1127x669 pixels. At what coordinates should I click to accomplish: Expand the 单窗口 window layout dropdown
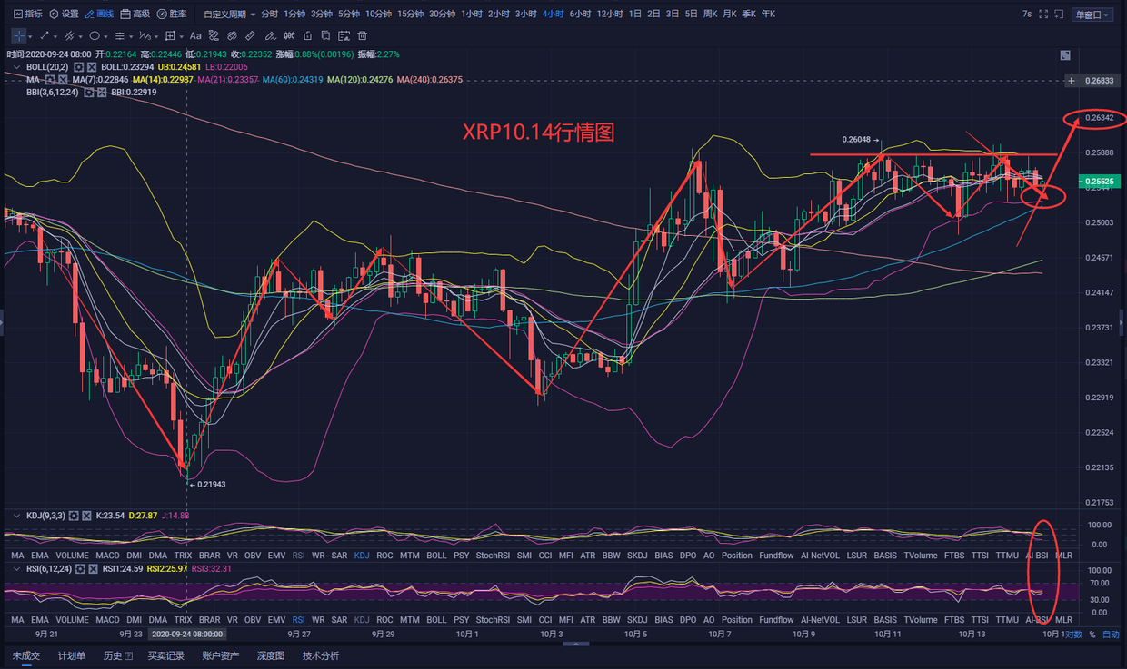[x=1092, y=15]
